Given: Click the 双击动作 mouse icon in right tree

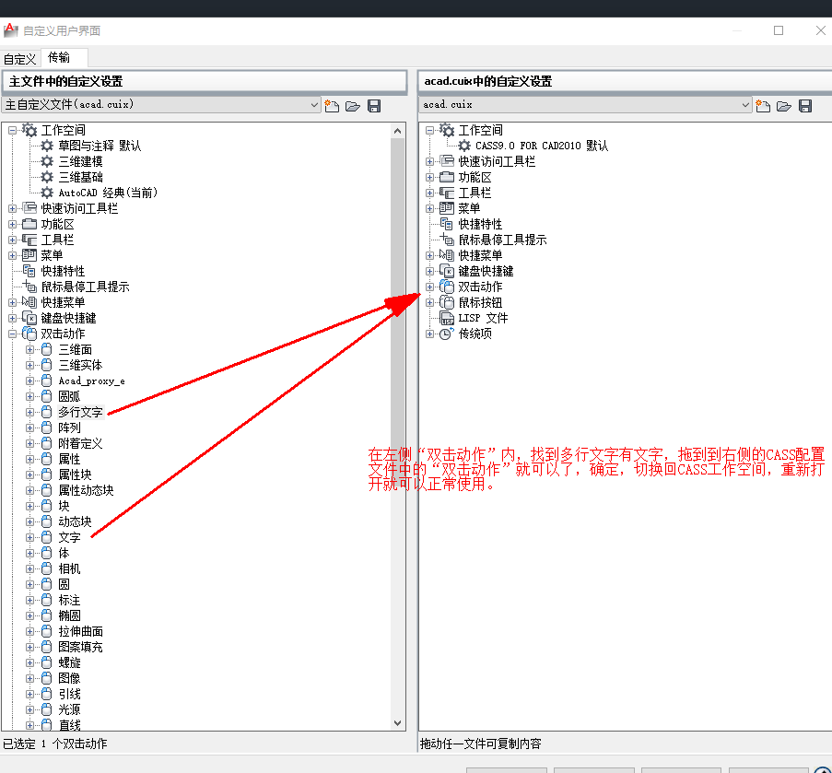Looking at the screenshot, I should tap(447, 287).
